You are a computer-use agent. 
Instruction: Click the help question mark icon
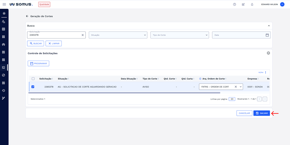pos(234,4)
